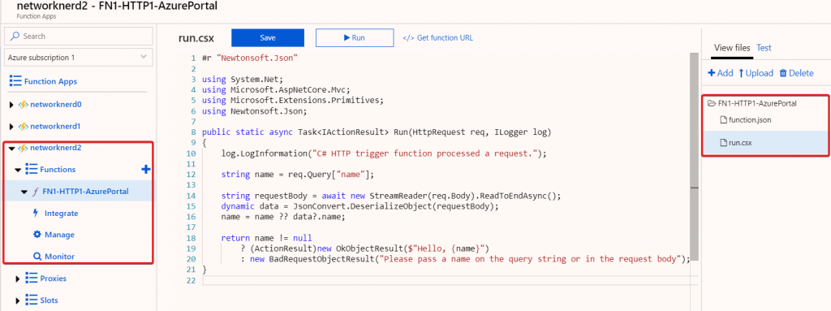The width and height of the screenshot is (831, 311).
Task: Click FN1-HTTP1-AzurePortal folder in files panel
Action: [757, 103]
